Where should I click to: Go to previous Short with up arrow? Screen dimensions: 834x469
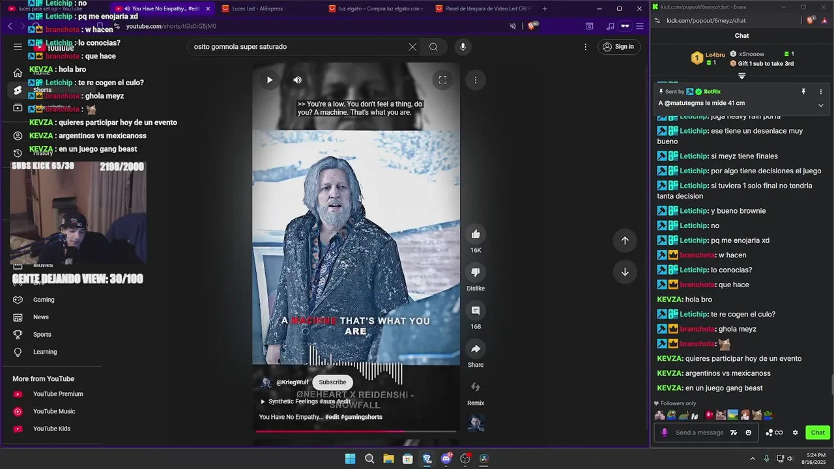click(625, 240)
